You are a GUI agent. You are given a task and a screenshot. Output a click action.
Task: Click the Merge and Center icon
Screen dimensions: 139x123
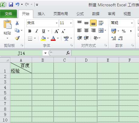tap(101, 30)
